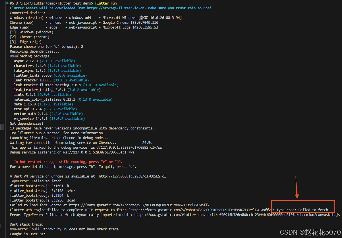Image resolution: width=342 pixels, height=238 pixels.
Task: Open the Dart VM Service http://127.0.0.1:52838 link
Action: pyautogui.click(x=133, y=176)
